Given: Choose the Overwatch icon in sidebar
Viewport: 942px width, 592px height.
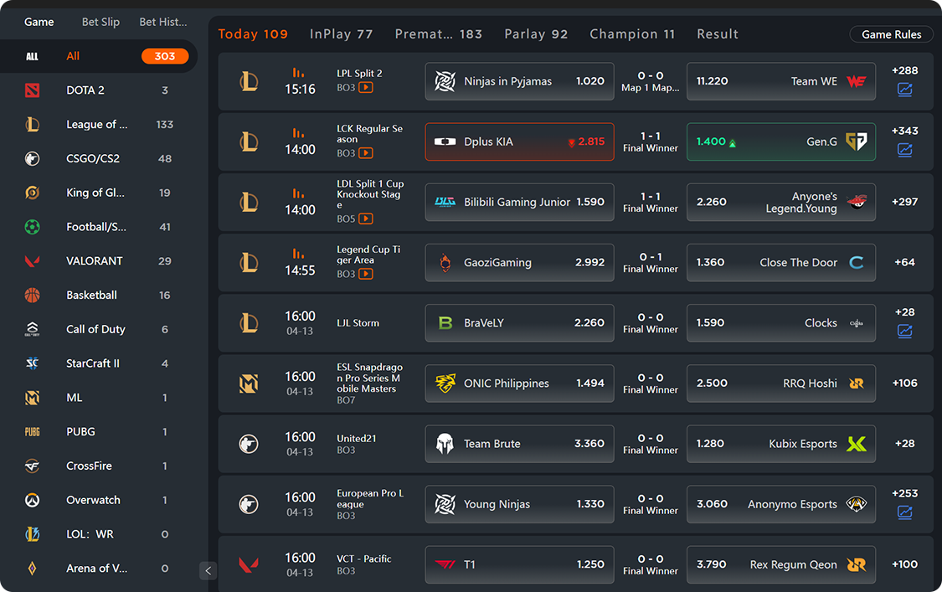Looking at the screenshot, I should coord(32,500).
